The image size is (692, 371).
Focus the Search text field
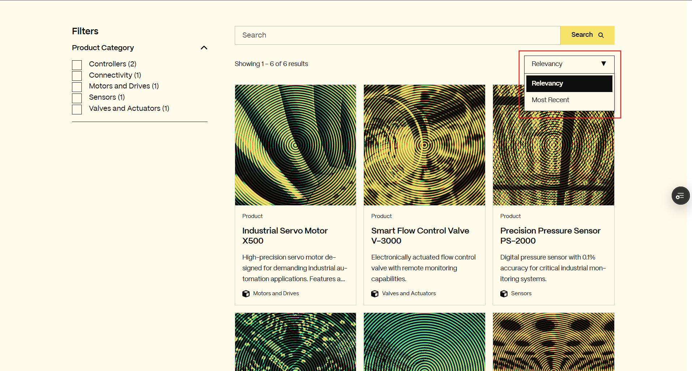click(397, 35)
